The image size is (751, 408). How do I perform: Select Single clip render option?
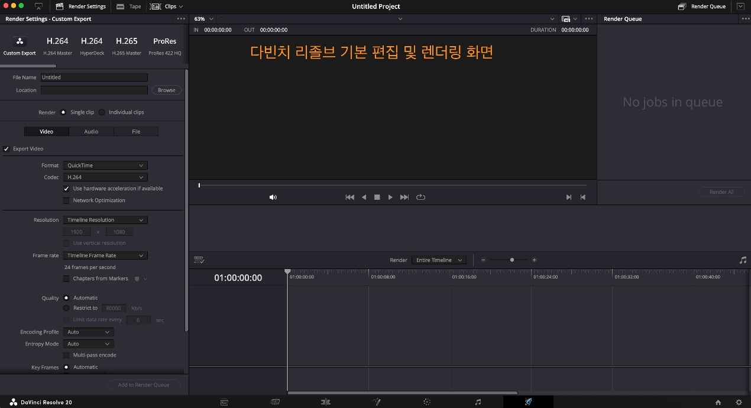[x=63, y=112]
